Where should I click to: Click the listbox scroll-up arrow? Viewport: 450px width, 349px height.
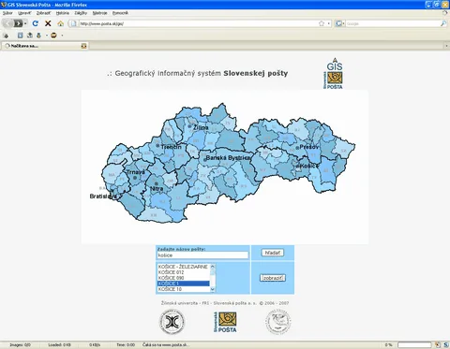click(x=213, y=267)
